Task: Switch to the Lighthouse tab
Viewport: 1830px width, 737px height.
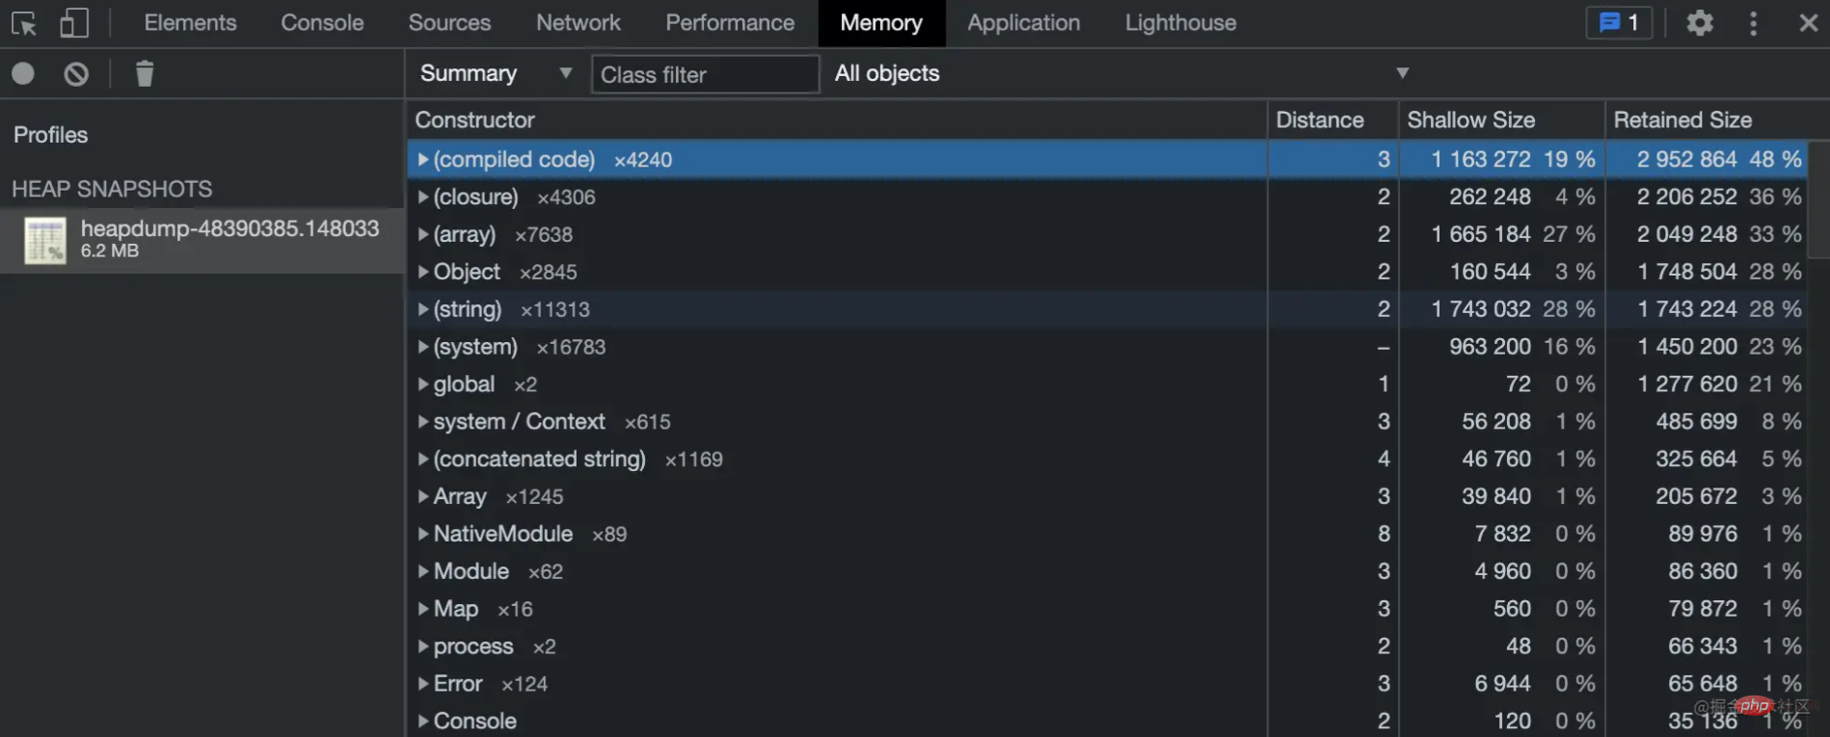Action: coord(1180,23)
